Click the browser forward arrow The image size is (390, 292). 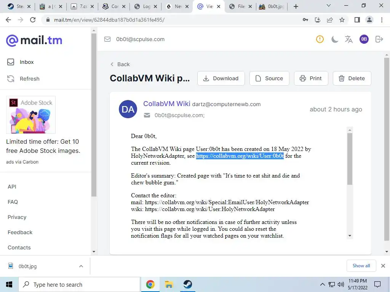[21, 20]
